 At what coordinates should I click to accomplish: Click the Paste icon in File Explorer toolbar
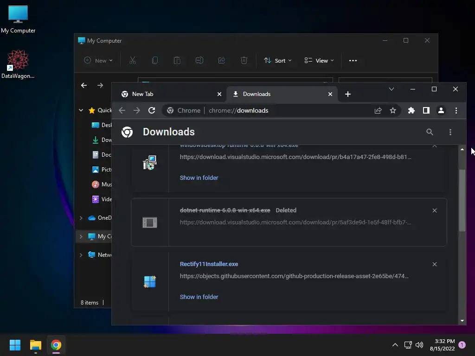coord(177,61)
